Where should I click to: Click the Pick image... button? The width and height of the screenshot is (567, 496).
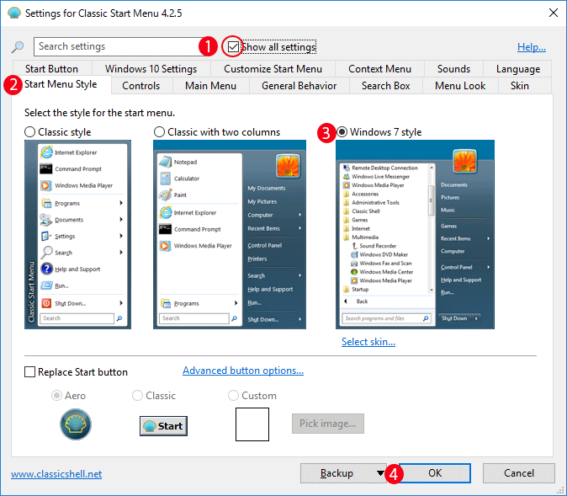click(x=328, y=424)
